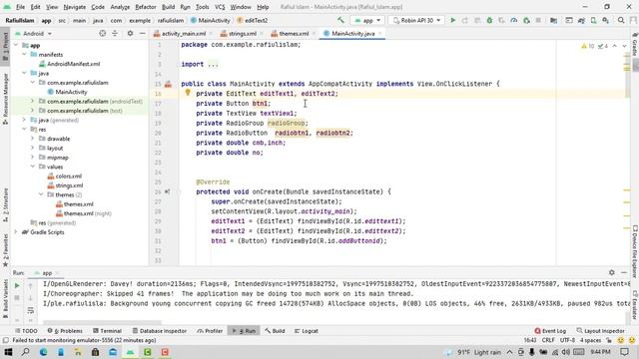Open Run panel settings gear
The width and height of the screenshot is (639, 359).
pos(612,272)
